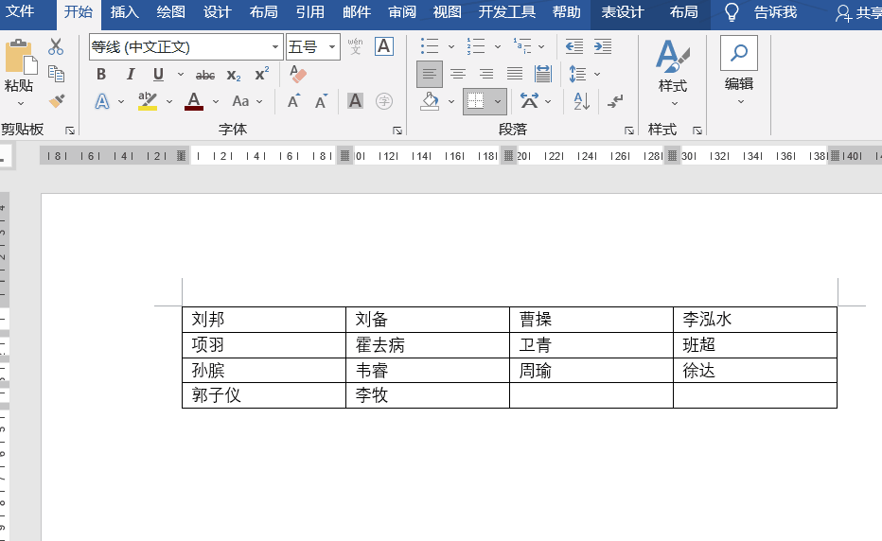Switch to the 插入 tab
This screenshot has width=882, height=541.
[x=125, y=12]
